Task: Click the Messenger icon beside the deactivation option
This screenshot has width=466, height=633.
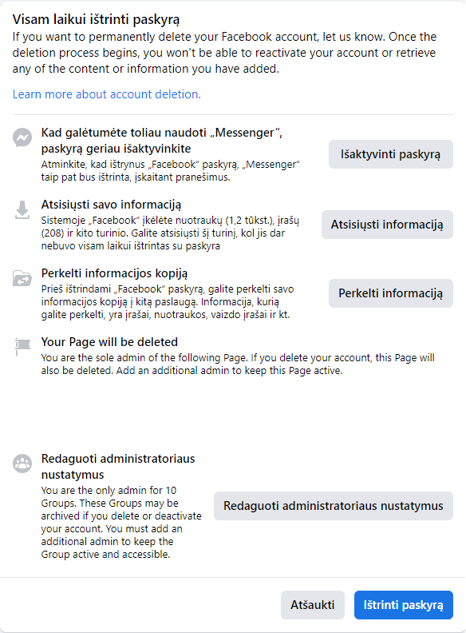Action: click(22, 138)
